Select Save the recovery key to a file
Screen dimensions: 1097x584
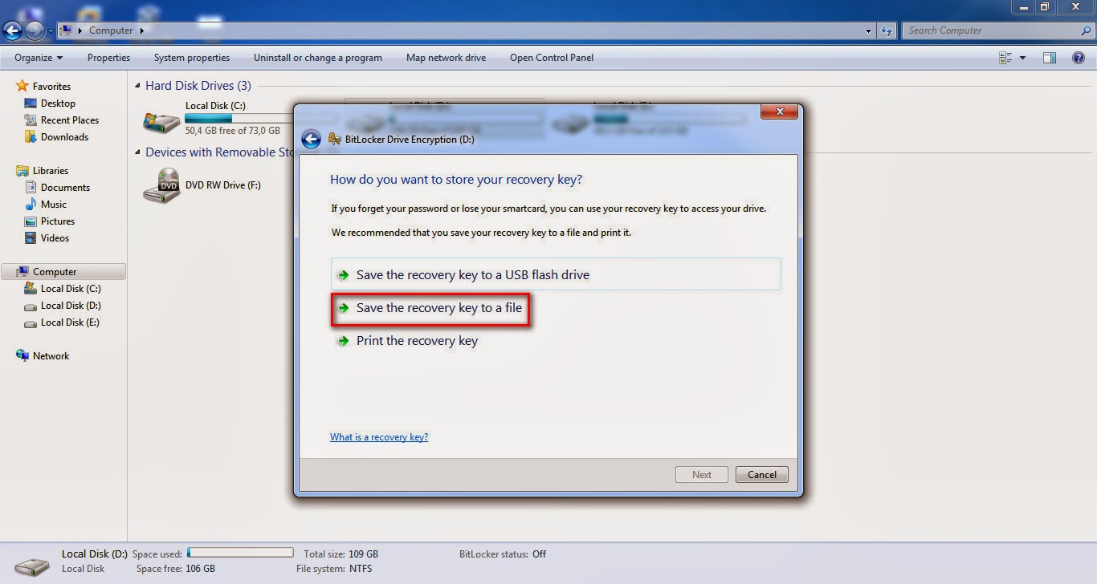(x=430, y=308)
